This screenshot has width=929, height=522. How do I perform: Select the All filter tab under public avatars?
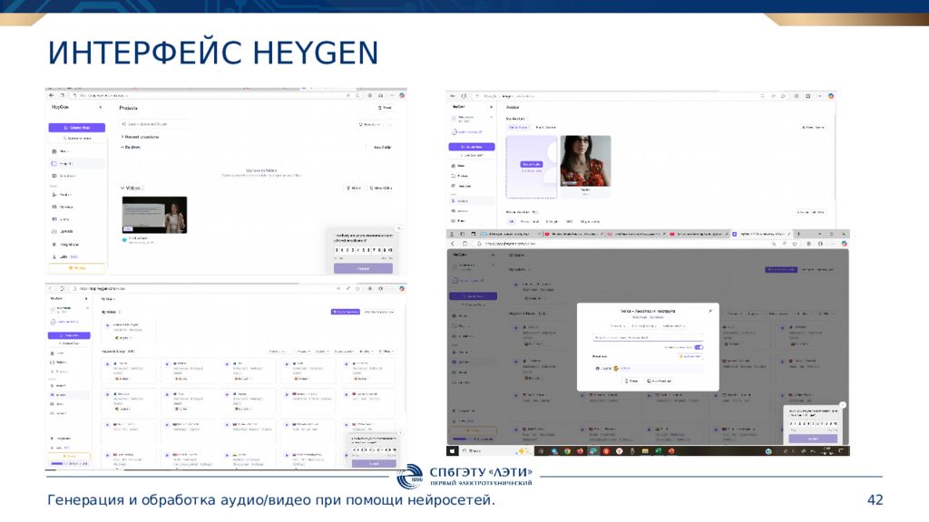(512, 221)
